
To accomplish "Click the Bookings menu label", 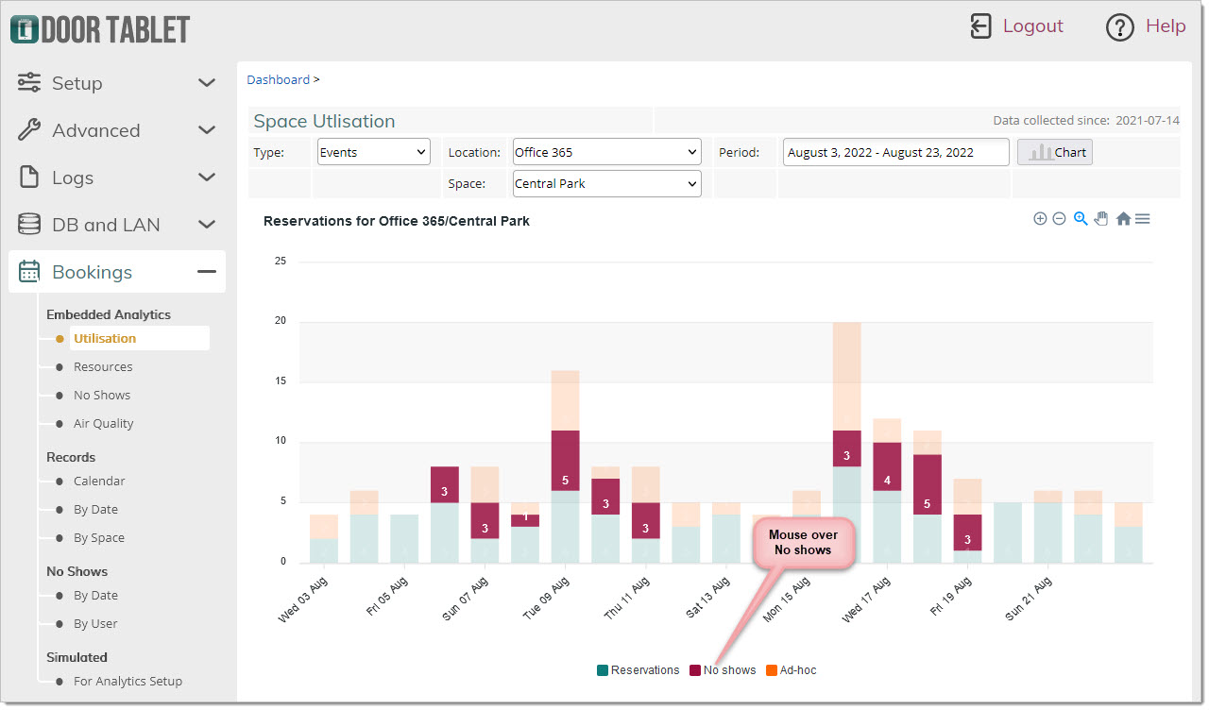I will coord(93,272).
